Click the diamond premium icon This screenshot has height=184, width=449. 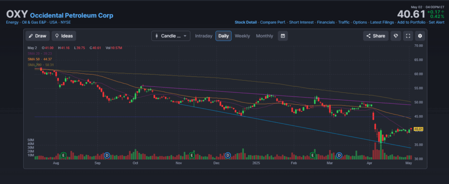pos(396,36)
